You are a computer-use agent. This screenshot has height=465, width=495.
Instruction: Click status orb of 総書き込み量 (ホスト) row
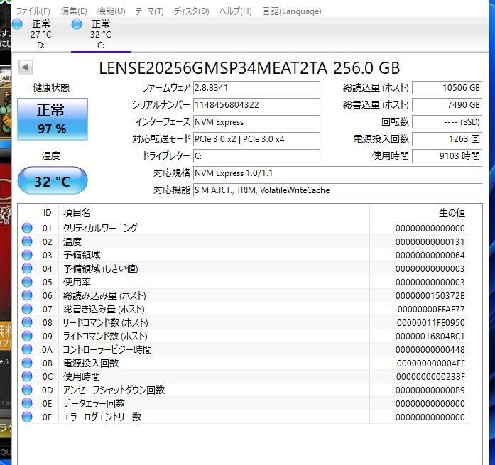pyautogui.click(x=27, y=309)
